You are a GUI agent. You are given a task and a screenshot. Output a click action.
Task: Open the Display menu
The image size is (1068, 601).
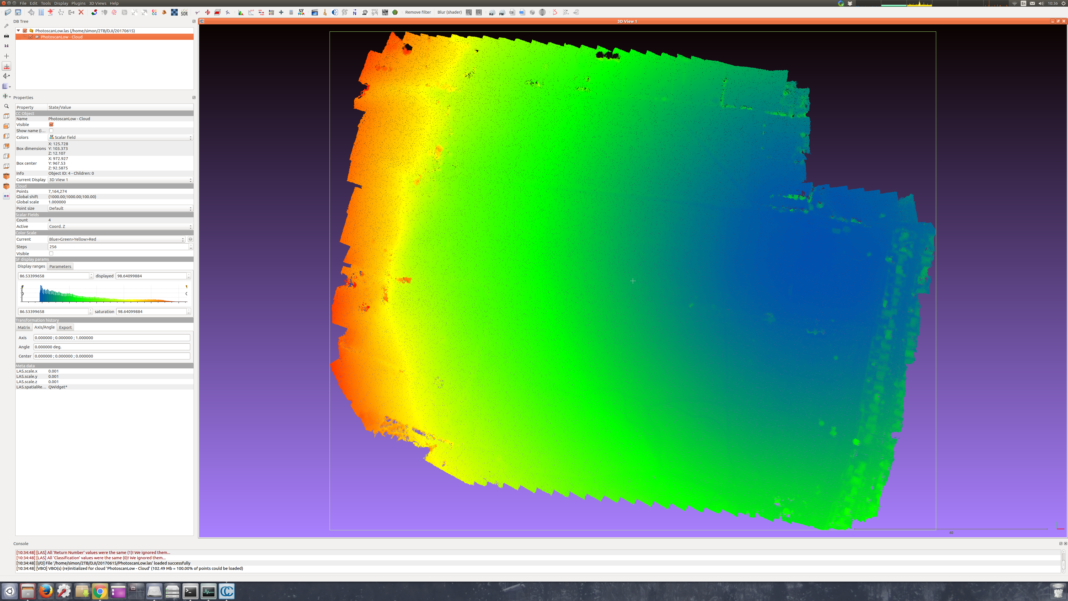click(x=61, y=3)
